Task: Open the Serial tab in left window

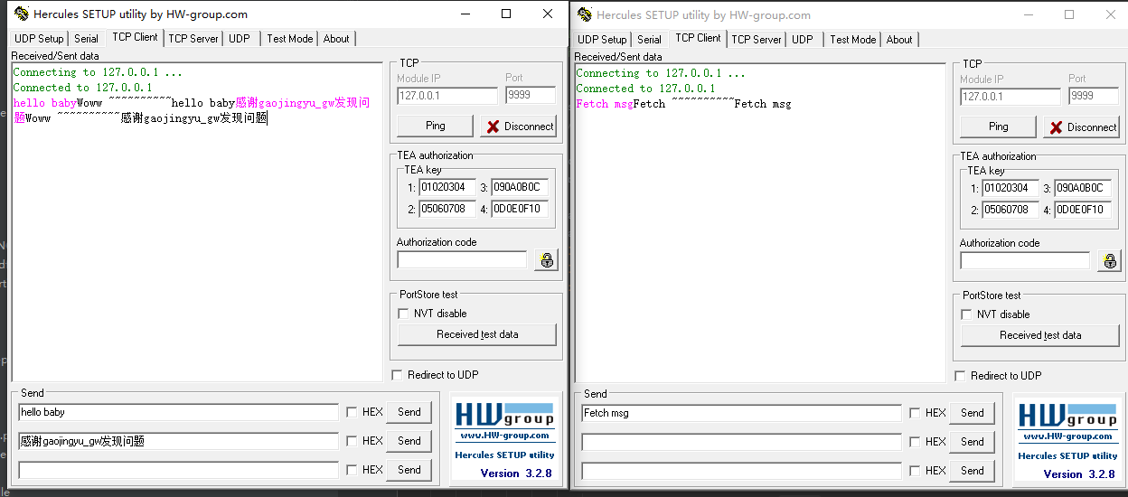Action: [86, 39]
